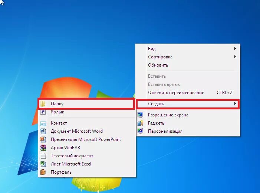Open the Сортировка menu entry
Image resolution: width=260 pixels, height=193 pixels.
pos(188,57)
